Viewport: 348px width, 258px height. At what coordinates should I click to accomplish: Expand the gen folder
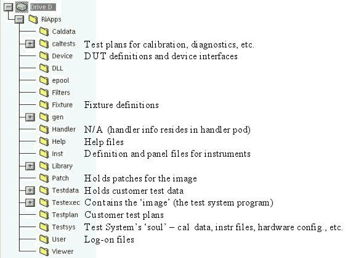[30, 117]
